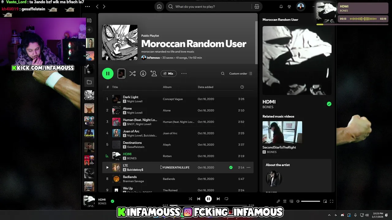Select the Destinations track
The width and height of the screenshot is (392, 220).
click(x=132, y=143)
